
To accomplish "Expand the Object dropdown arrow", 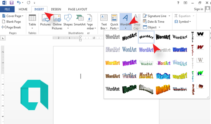I will [159, 27].
